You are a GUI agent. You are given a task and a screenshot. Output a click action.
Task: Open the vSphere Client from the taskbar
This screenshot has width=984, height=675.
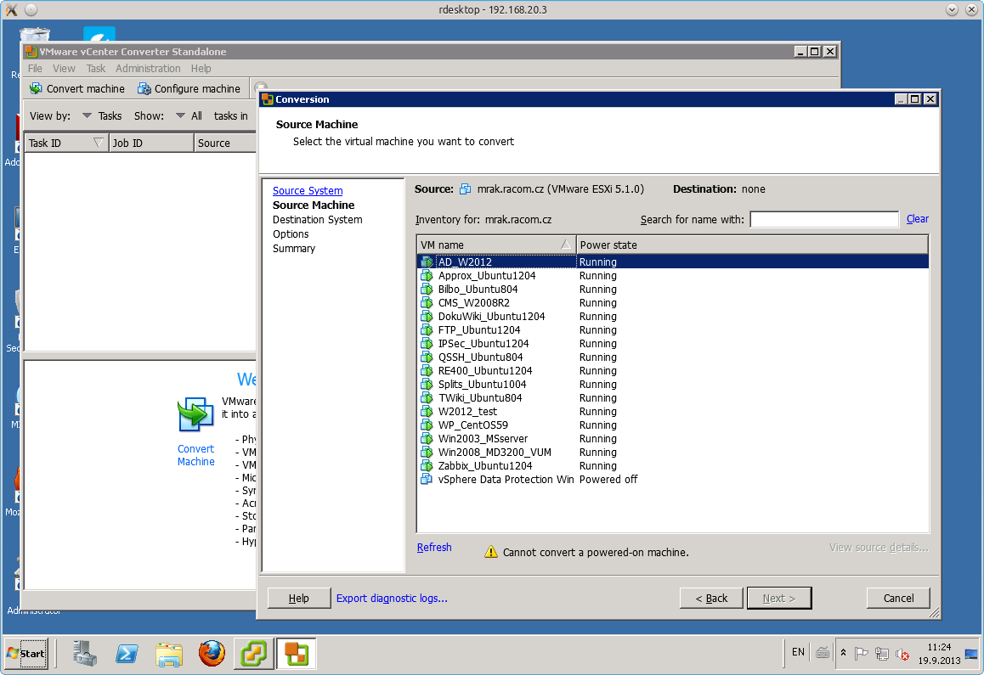pos(253,654)
